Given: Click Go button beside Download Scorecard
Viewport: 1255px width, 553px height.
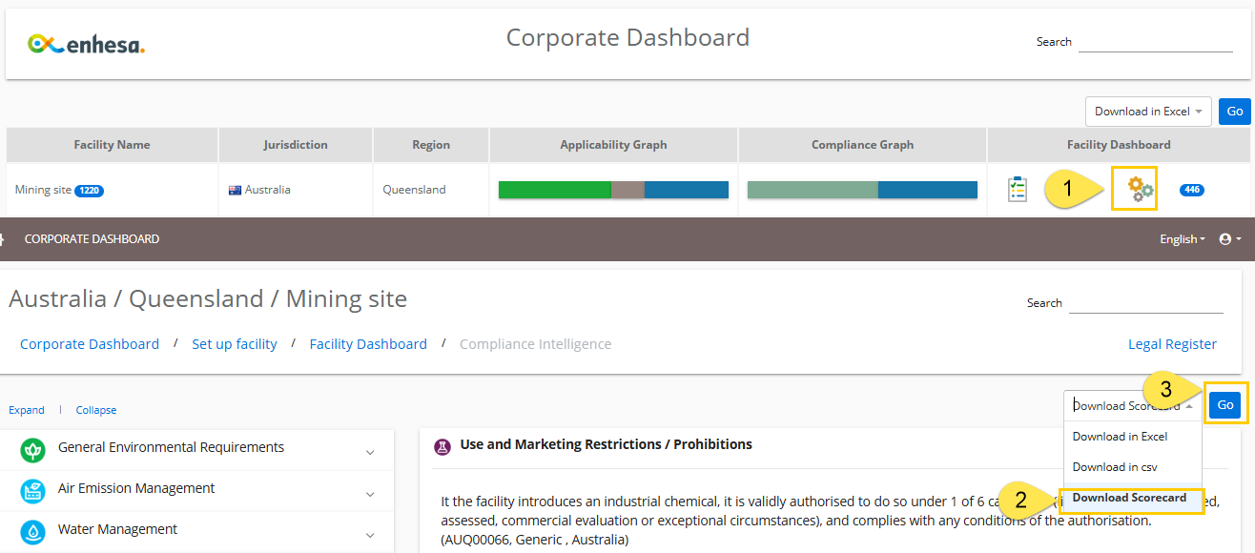Looking at the screenshot, I should pos(1225,405).
